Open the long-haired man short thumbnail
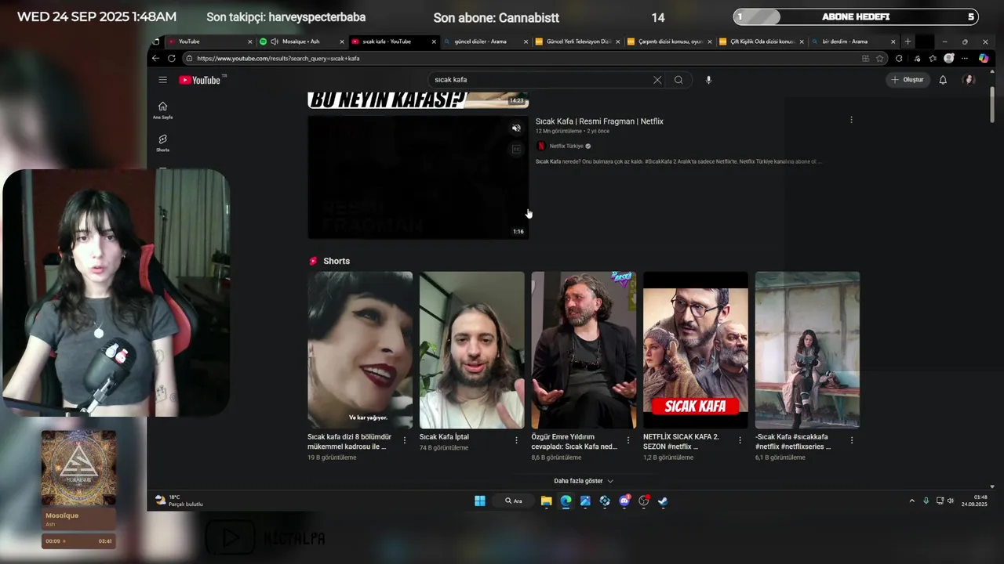 coord(471,350)
